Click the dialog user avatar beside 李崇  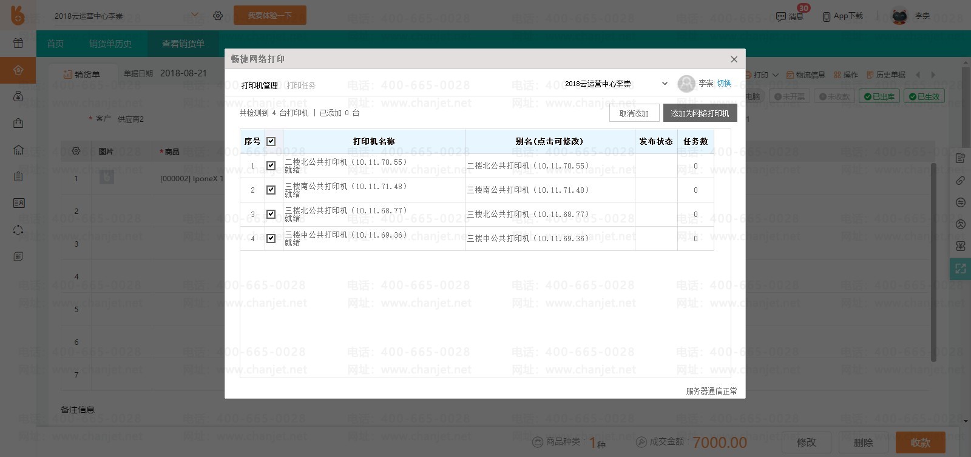pos(686,84)
